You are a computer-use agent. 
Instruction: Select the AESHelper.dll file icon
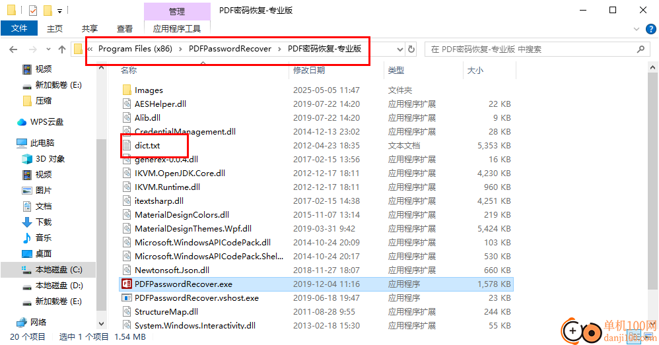127,104
